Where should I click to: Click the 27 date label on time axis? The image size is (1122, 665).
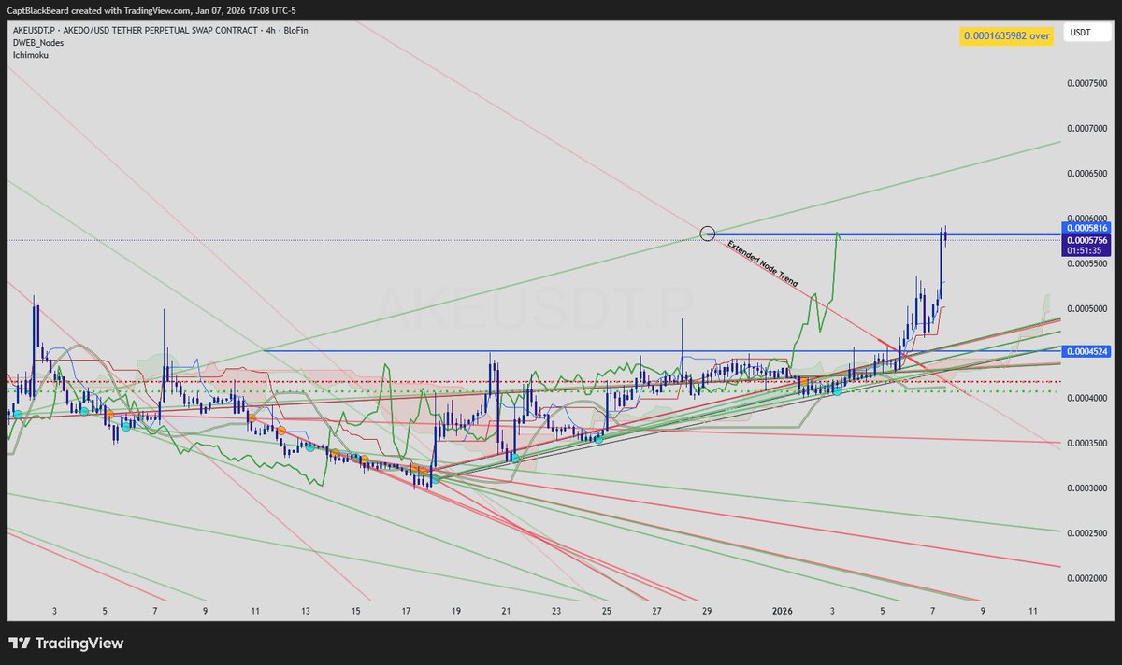tap(657, 611)
